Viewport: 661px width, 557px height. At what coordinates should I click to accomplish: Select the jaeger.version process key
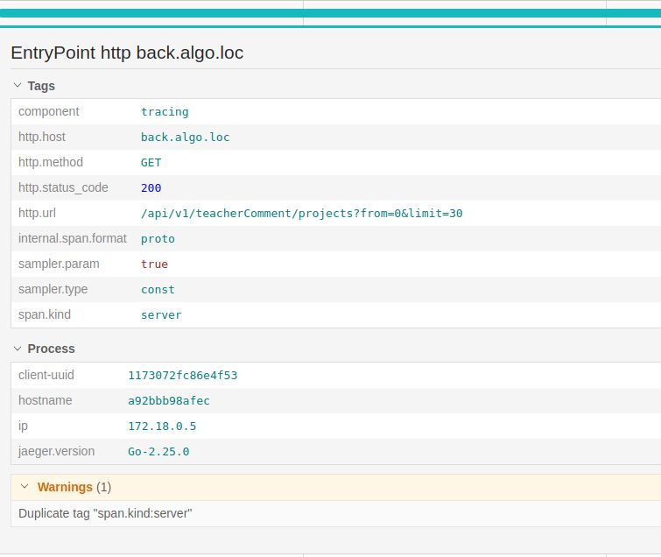pyautogui.click(x=56, y=451)
